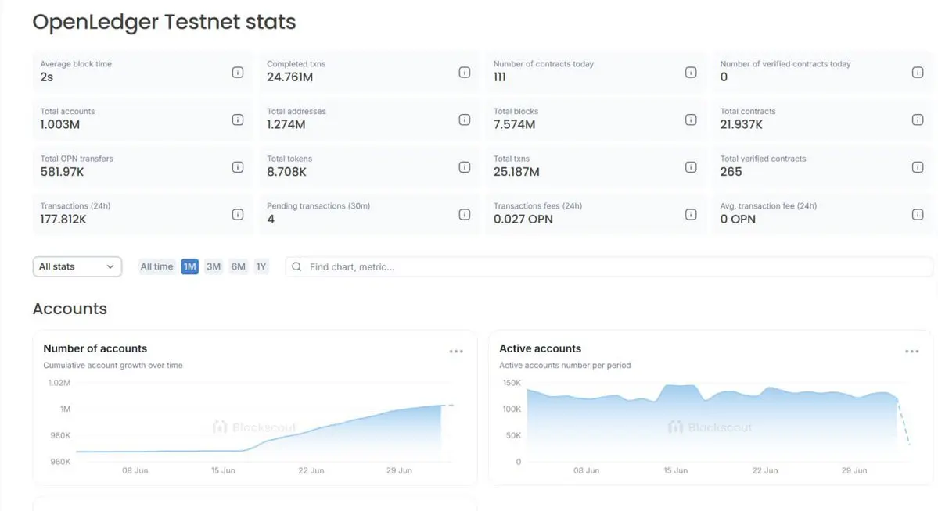Click info icon on Total blocks card
938x511 pixels.
(x=691, y=120)
